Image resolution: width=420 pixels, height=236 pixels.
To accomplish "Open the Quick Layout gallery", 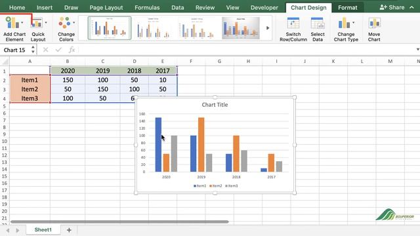I will pos(38,29).
